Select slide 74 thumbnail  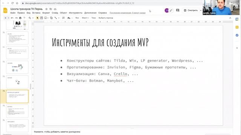pos(17,96)
